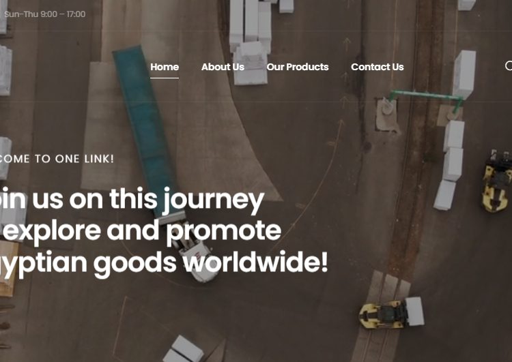Navigate to Our Products
This screenshot has width=512, height=362.
pyautogui.click(x=298, y=67)
